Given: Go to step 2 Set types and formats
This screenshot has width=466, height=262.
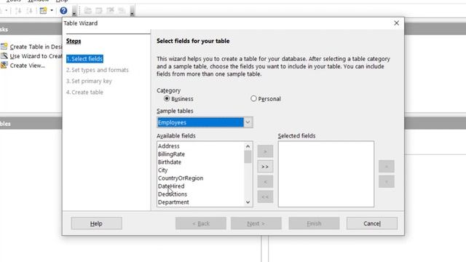Looking at the screenshot, I should pyautogui.click(x=98, y=70).
